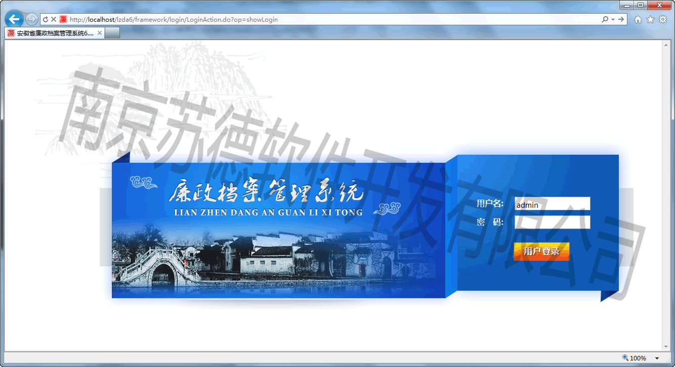Open Favorites with the star icon

[650, 19]
